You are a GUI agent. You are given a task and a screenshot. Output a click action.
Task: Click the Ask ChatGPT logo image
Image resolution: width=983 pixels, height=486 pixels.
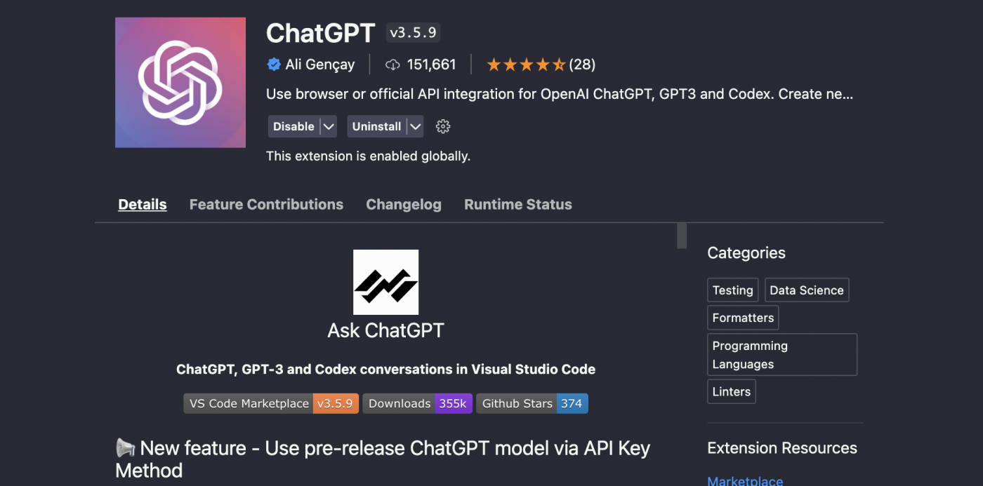pos(385,282)
